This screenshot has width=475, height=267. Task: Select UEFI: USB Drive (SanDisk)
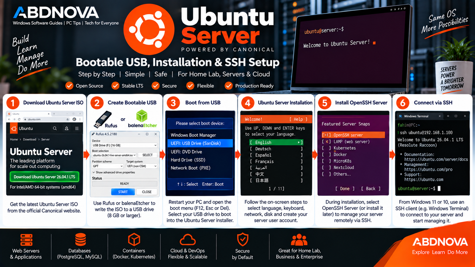tap(200, 143)
